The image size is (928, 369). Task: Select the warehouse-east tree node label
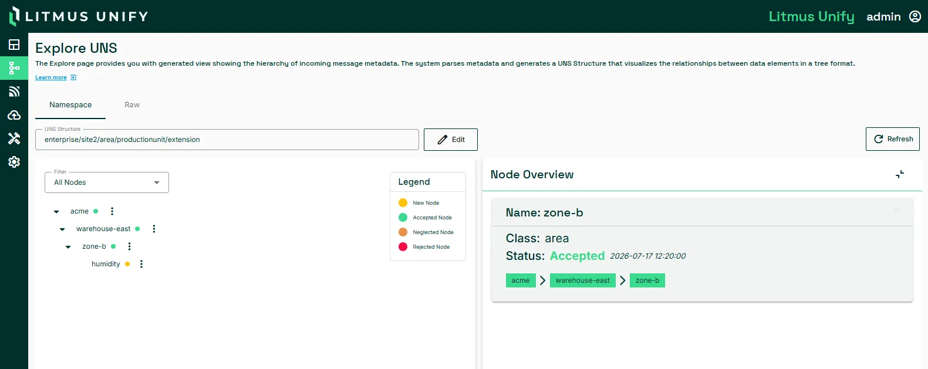pyautogui.click(x=103, y=229)
